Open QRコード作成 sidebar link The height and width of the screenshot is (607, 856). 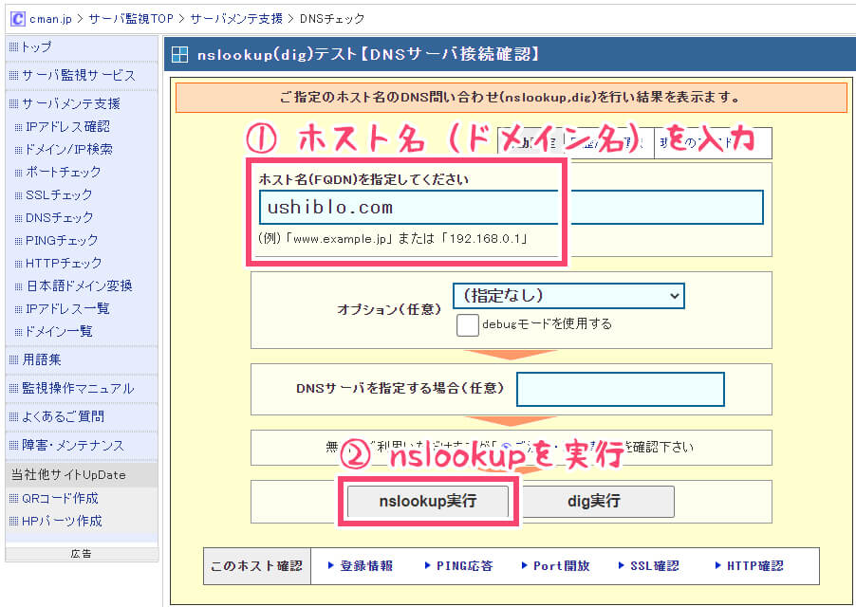point(60,498)
